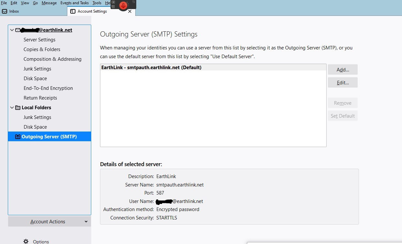This screenshot has width=402, height=244.
Task: Click the STARTTLS connection security value
Action: (167, 218)
